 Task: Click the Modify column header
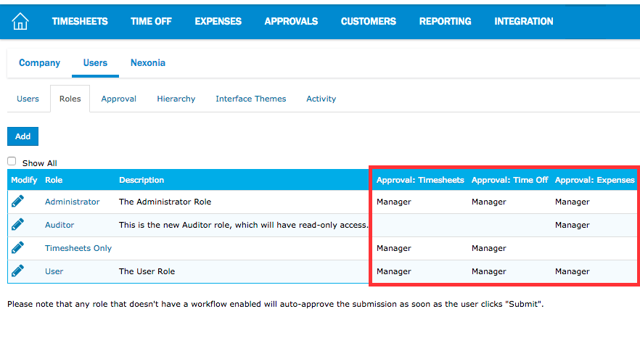tap(24, 180)
